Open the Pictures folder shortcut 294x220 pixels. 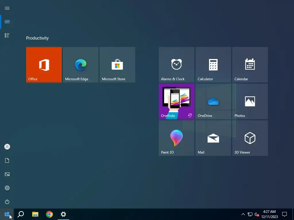click(x=7, y=174)
